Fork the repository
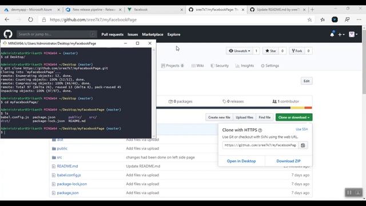Screen dimensions: 366x206 coord(297,51)
